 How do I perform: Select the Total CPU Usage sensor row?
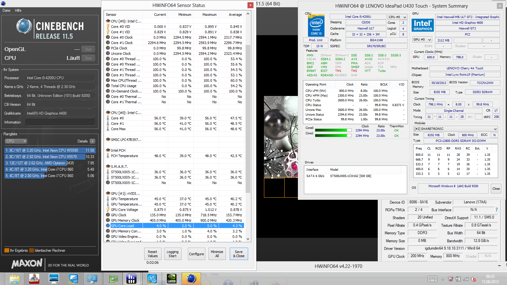(175, 86)
